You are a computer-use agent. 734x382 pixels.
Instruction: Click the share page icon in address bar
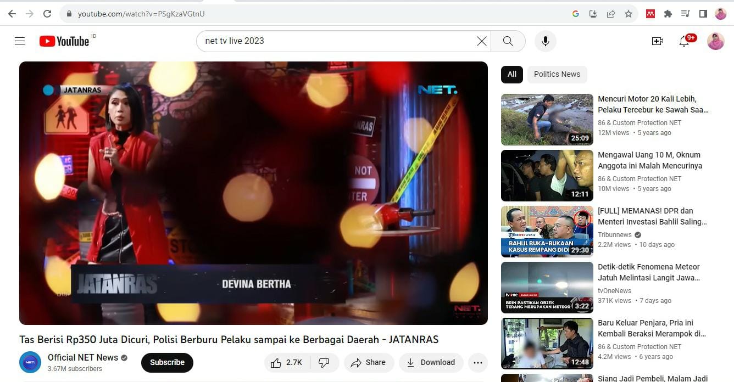pos(610,14)
